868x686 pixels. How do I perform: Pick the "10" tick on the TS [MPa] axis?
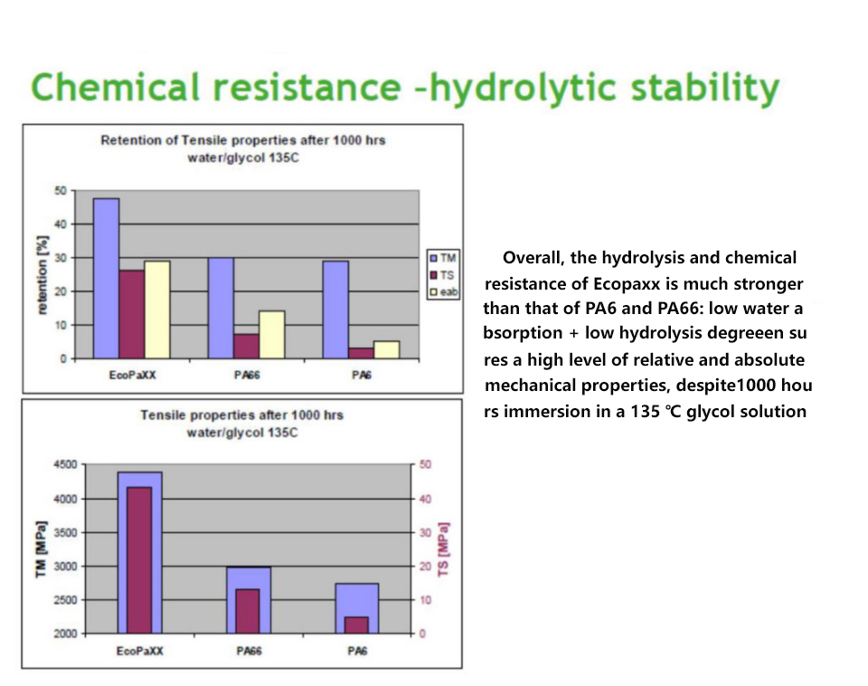click(x=425, y=600)
